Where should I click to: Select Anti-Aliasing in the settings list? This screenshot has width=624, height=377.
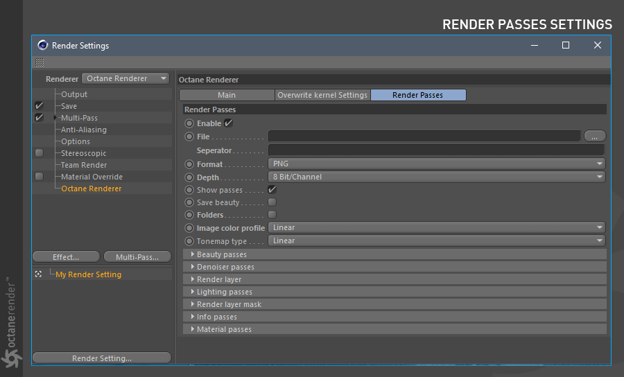click(84, 130)
